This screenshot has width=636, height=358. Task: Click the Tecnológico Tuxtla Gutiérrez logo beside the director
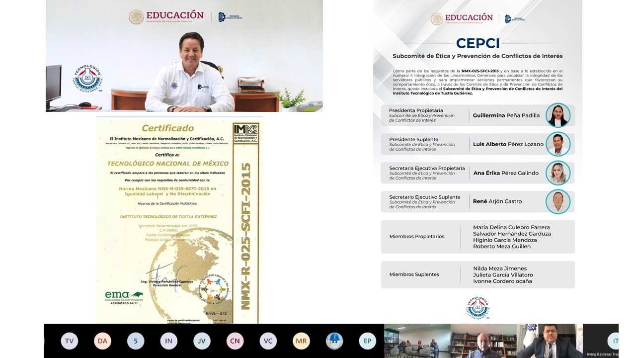tap(88, 79)
